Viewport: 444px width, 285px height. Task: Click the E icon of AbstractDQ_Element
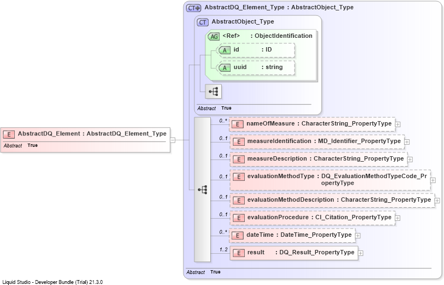click(9, 134)
